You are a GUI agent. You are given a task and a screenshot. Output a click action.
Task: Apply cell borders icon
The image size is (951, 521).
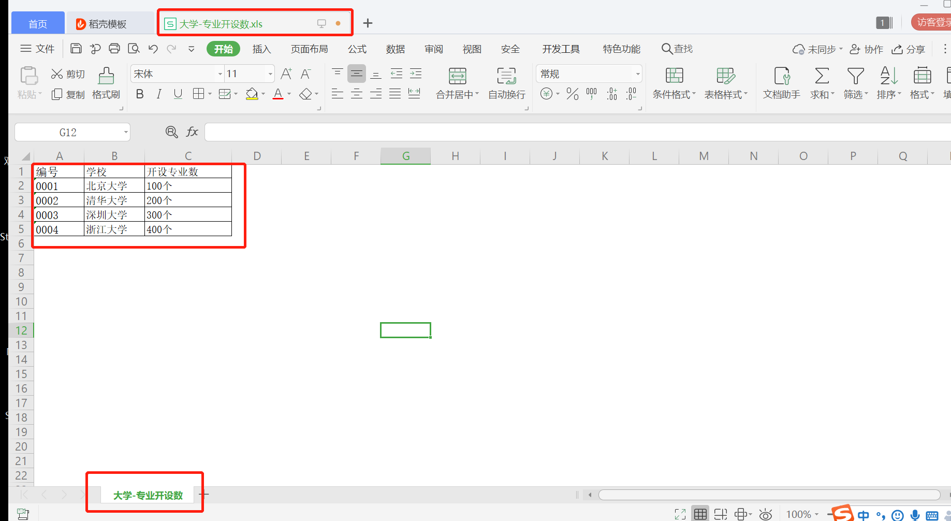(198, 94)
